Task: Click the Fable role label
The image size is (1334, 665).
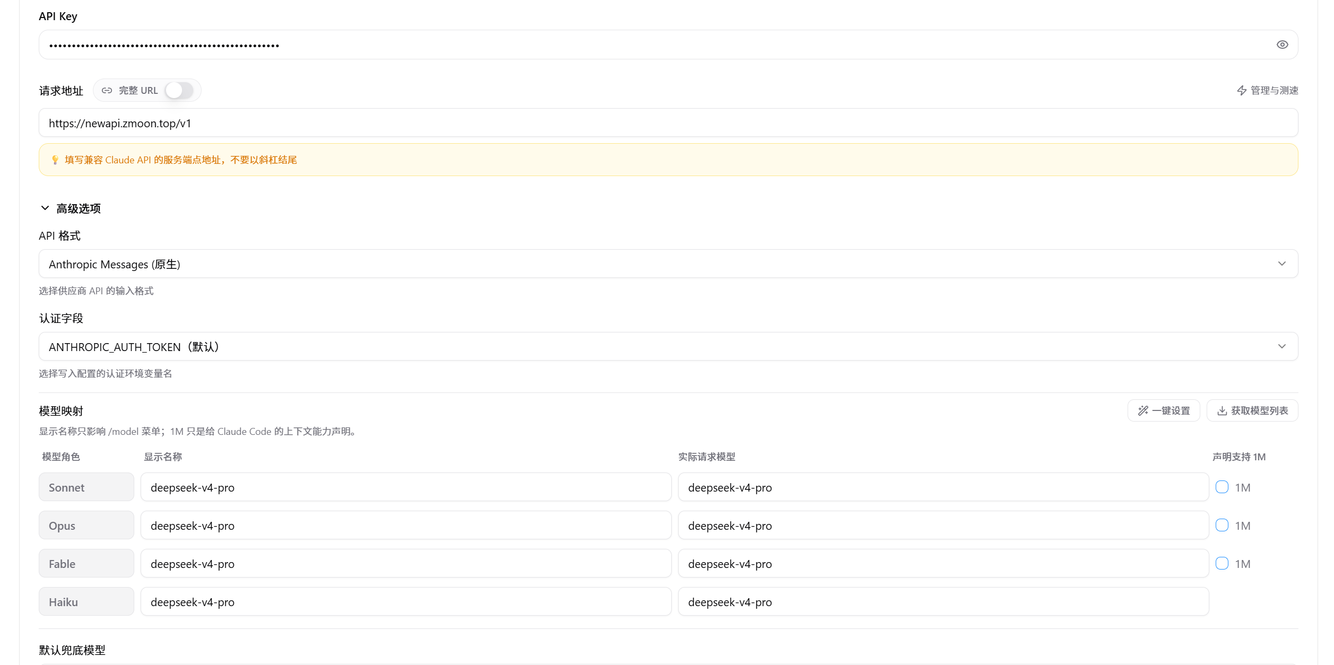Action: point(86,563)
